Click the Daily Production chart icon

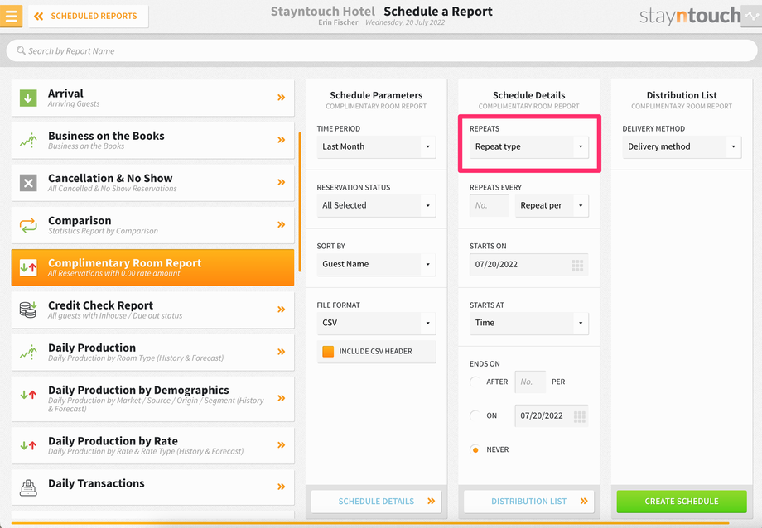(28, 353)
